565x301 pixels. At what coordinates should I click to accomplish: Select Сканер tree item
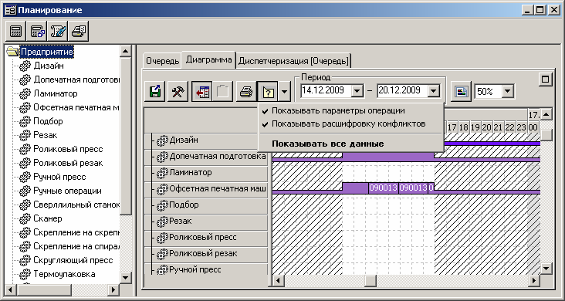click(48, 218)
